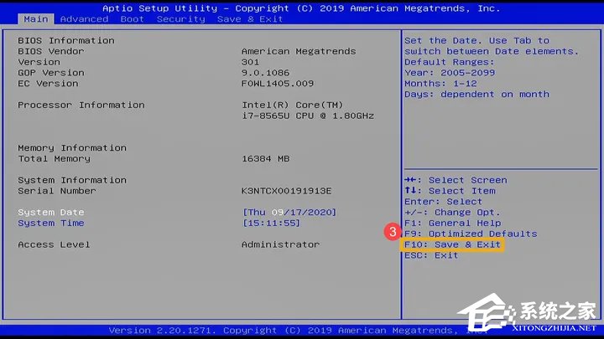Select the System Time label
The image size is (604, 339).
pyautogui.click(x=50, y=223)
